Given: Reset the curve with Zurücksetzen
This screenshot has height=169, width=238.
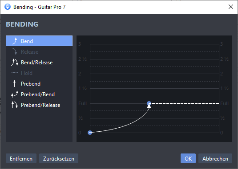Looking at the screenshot, I should (59, 158).
